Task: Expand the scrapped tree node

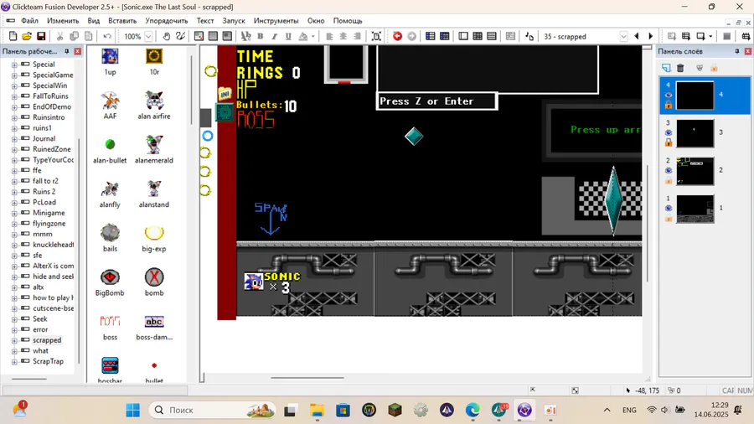Action: pos(14,340)
